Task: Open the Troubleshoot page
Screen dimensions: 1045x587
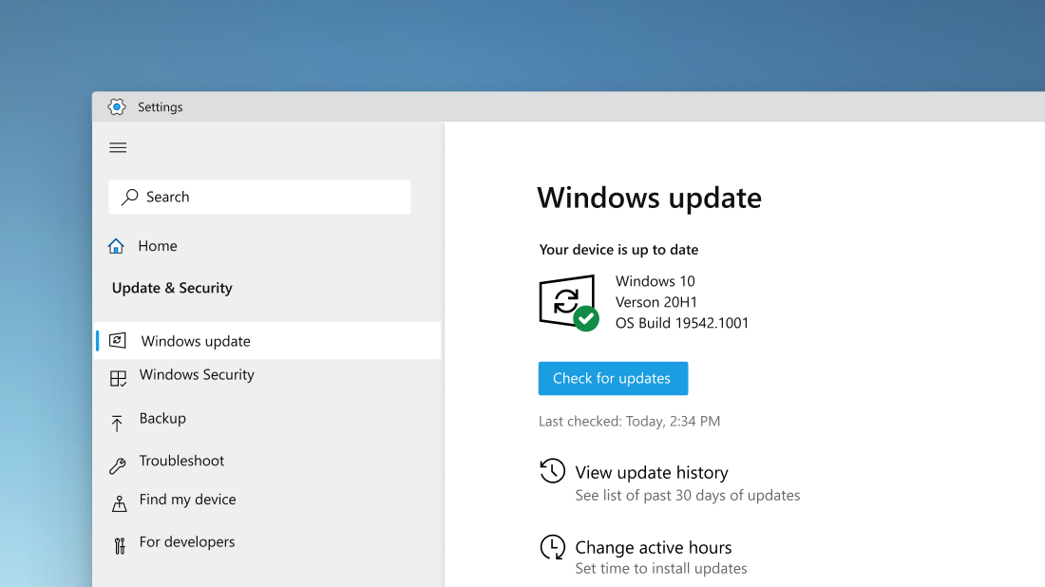Action: (x=181, y=461)
